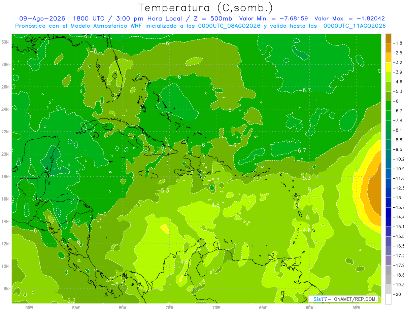Pick the white swatch below -20
This screenshot has width=404, height=312.
388,299
